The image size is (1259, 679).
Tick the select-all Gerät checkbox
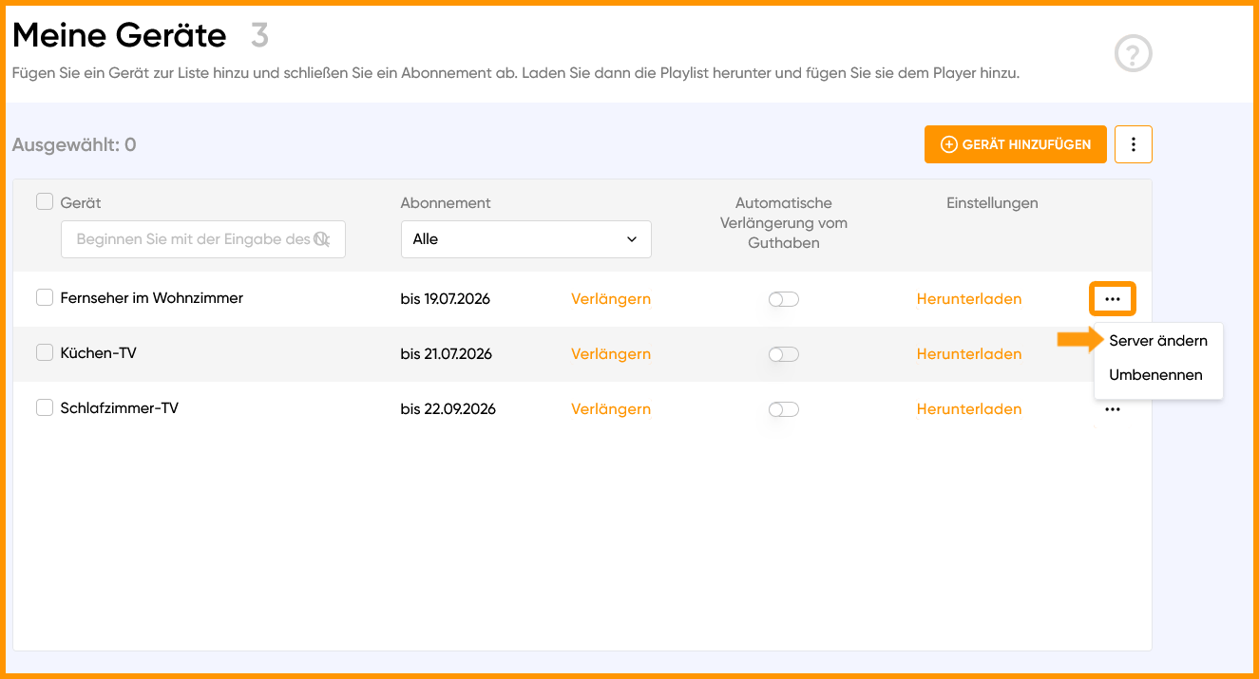click(45, 201)
